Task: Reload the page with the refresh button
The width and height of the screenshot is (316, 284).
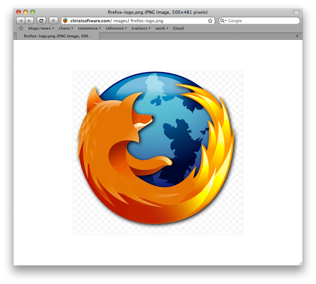Action: tap(41, 21)
